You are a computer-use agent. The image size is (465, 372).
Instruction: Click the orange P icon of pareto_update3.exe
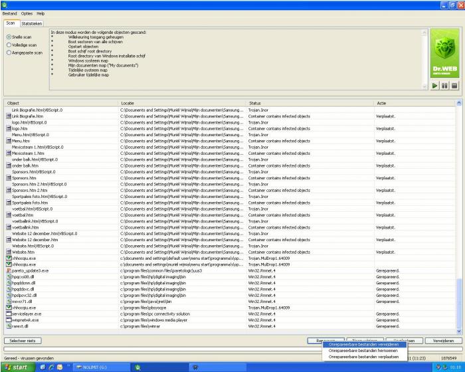tap(9, 270)
